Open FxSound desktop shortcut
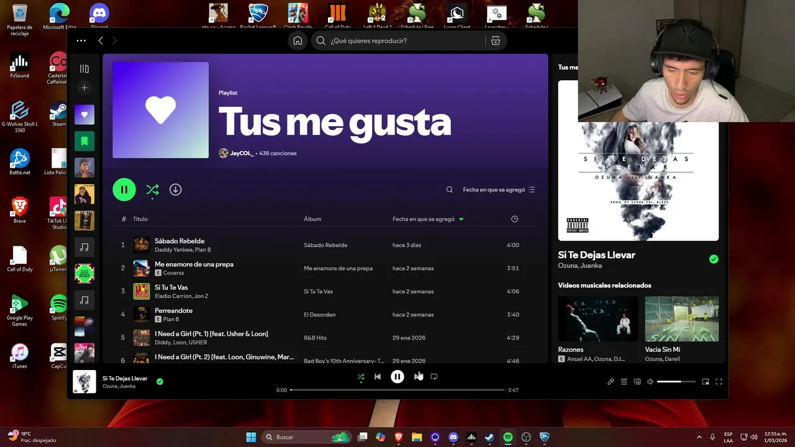The image size is (795, 447). coord(20,65)
